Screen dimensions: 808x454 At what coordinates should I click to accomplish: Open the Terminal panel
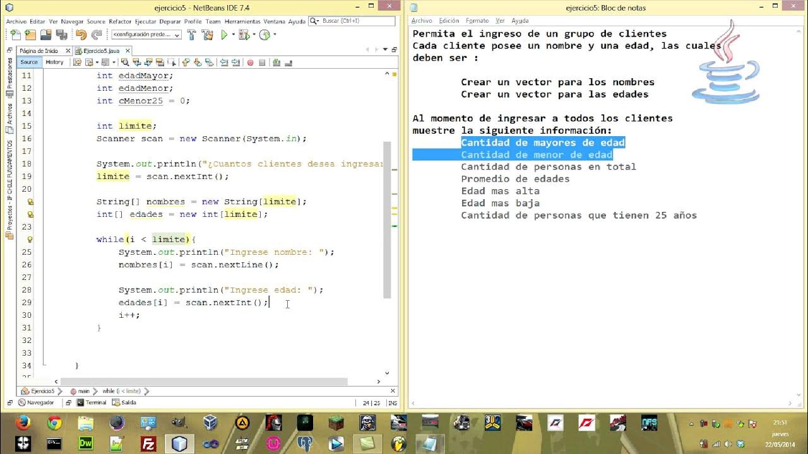click(92, 402)
